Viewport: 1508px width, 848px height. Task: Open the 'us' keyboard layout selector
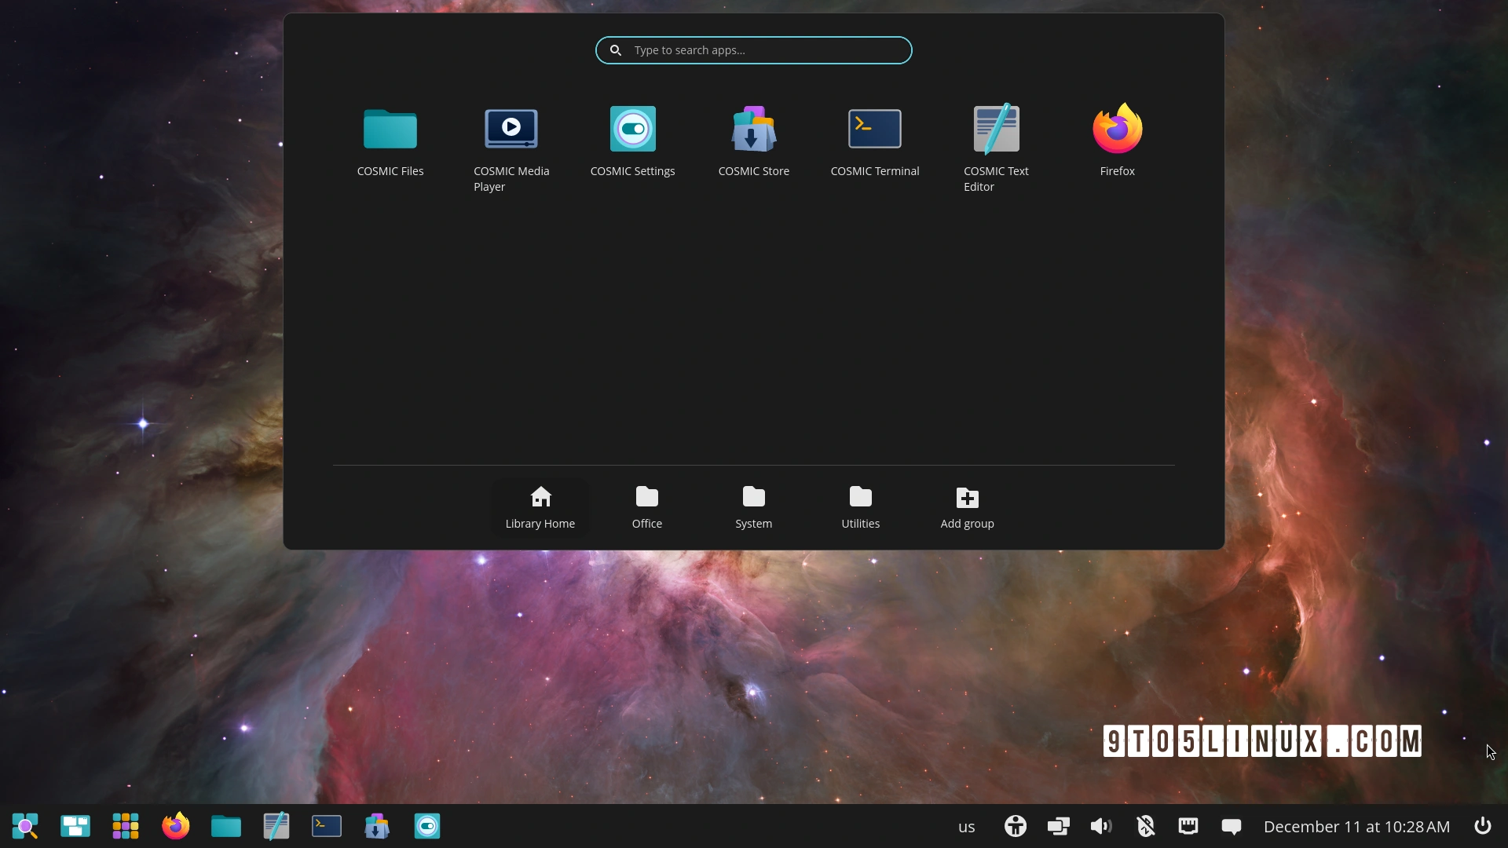pos(967,827)
